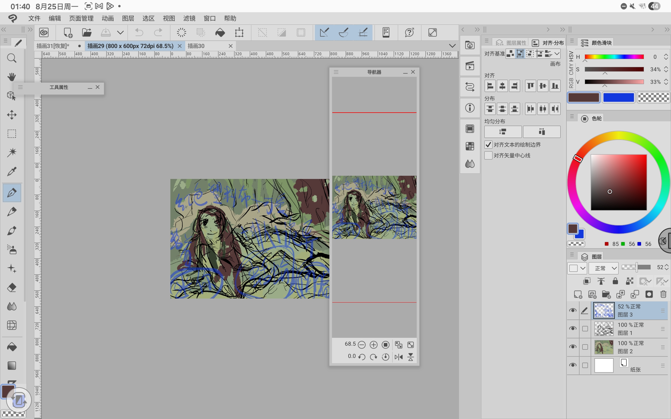The image size is (671, 419).
Task: Click the Undo arrow in command bar
Action: [139, 32]
